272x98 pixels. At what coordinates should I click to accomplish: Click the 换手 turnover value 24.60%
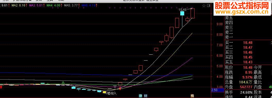tap(246, 92)
